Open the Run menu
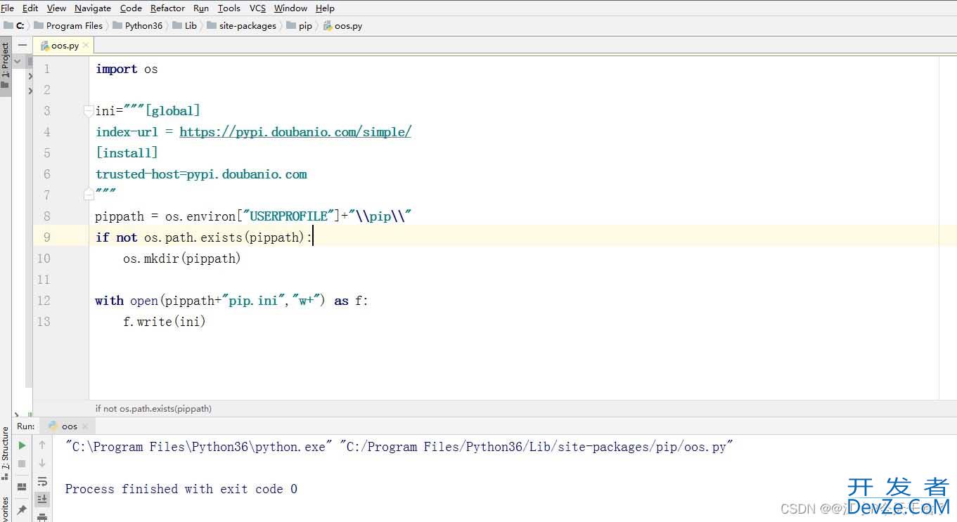 tap(201, 8)
